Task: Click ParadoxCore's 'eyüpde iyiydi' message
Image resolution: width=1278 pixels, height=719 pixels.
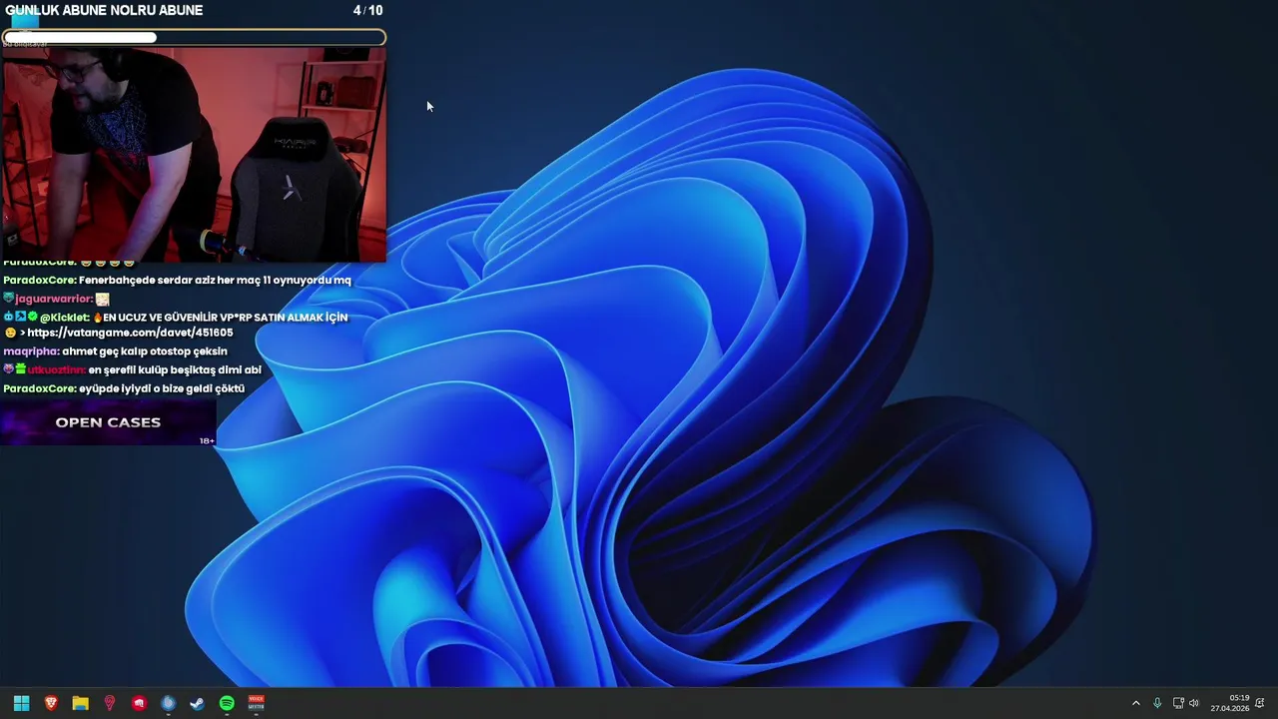Action: (x=162, y=388)
